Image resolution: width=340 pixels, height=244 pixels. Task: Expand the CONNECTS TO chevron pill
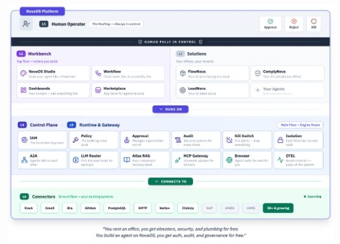(x=171, y=181)
